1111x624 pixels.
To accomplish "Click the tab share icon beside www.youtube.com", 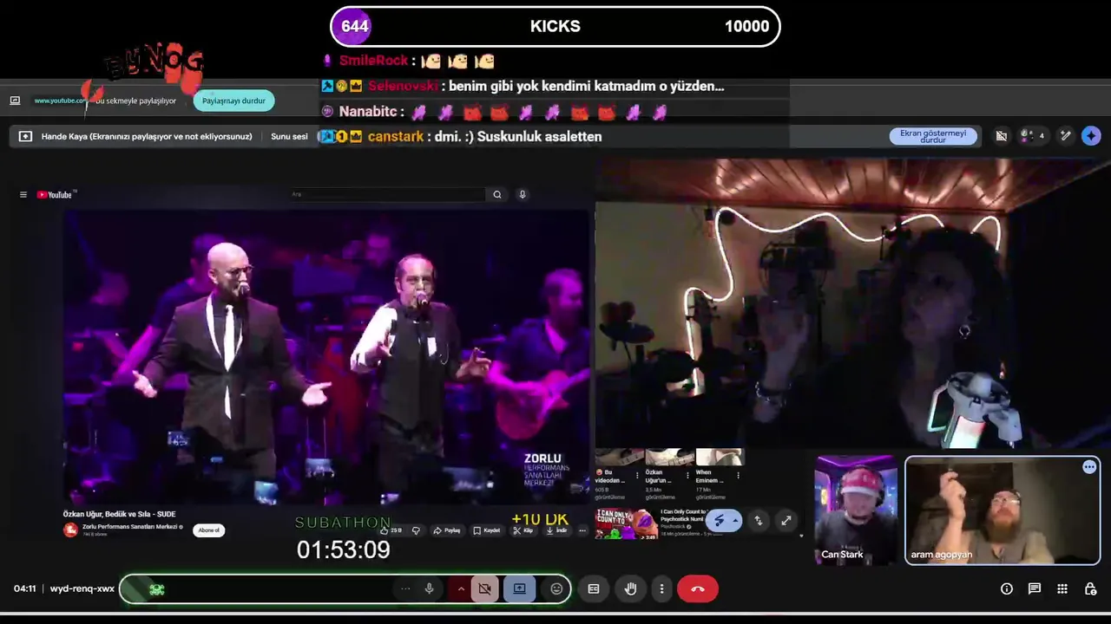I will (15, 101).
